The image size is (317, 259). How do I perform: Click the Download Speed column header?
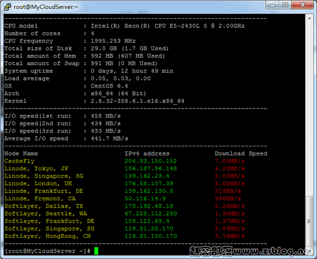point(241,154)
